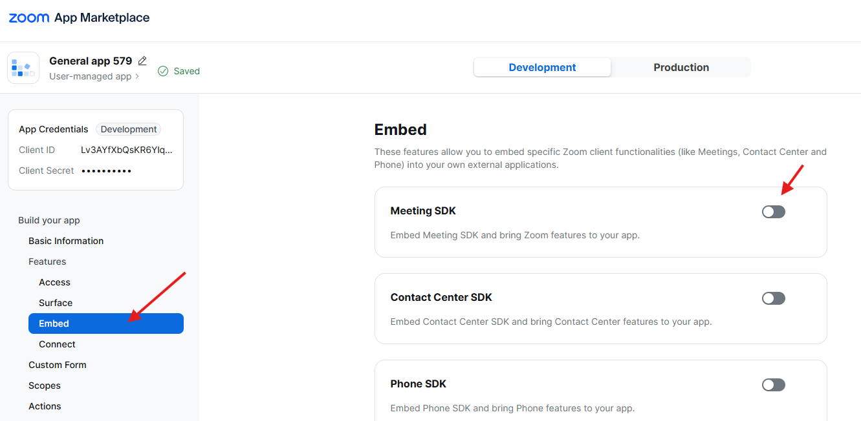Image resolution: width=861 pixels, height=421 pixels.
Task: Collapse the Features section in sidebar
Action: (x=47, y=262)
